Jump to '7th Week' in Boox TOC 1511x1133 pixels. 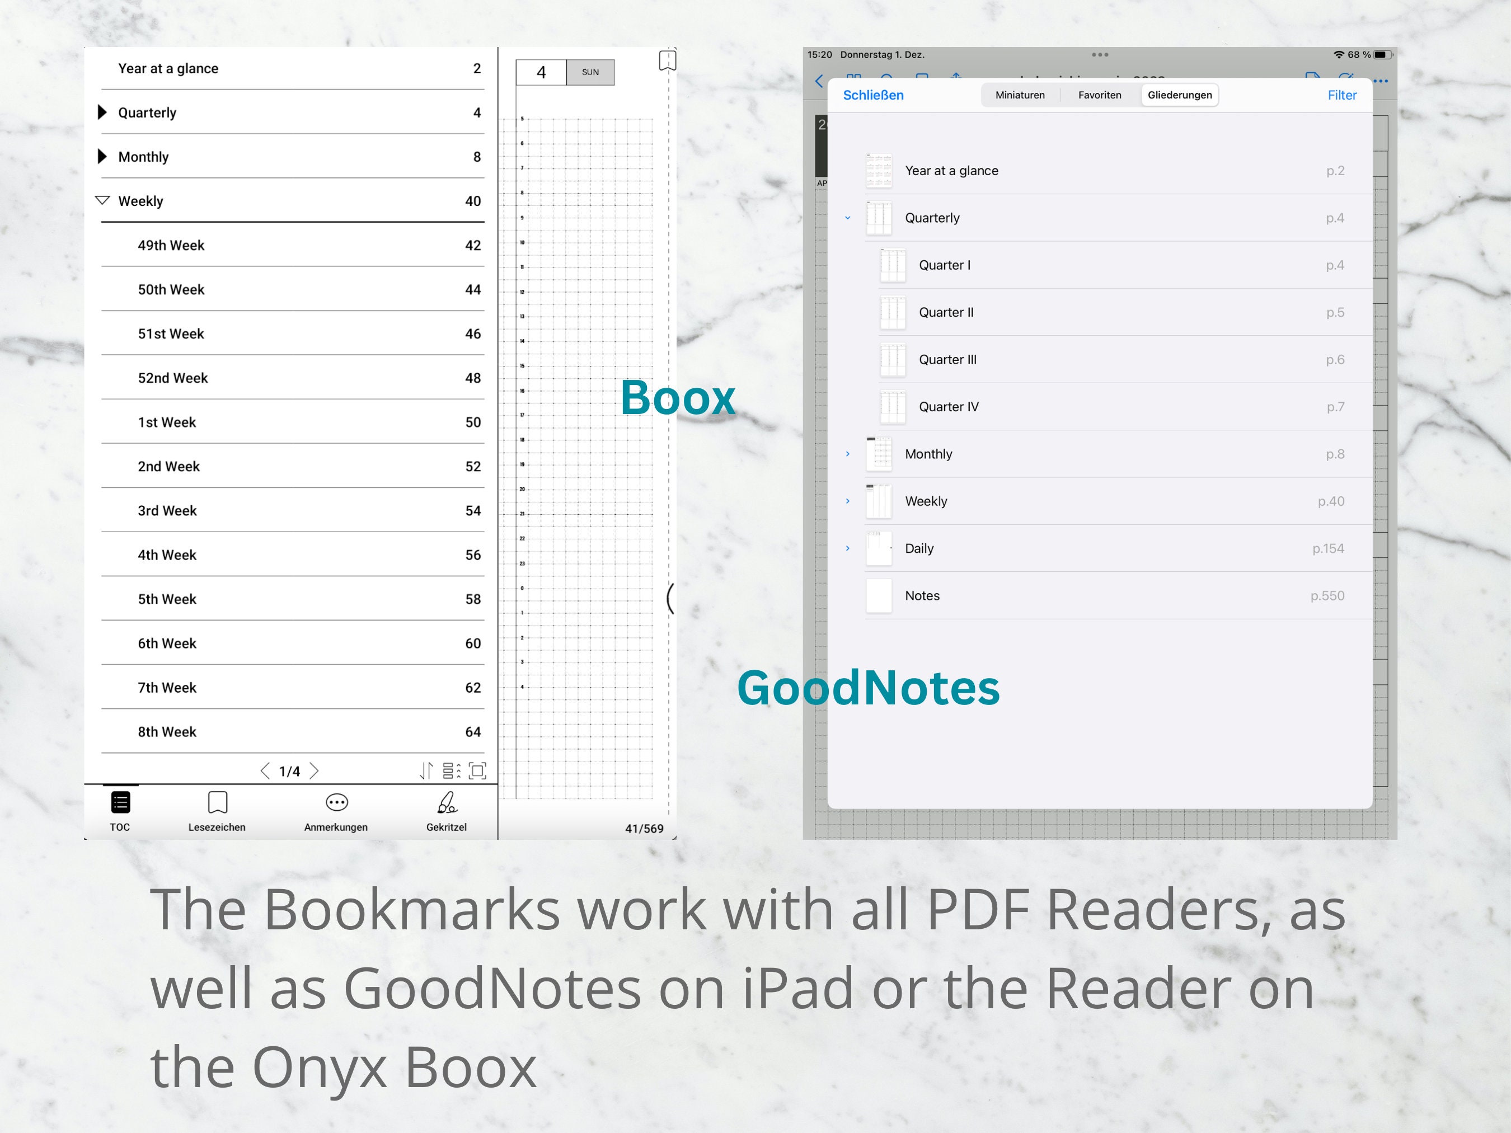292,688
